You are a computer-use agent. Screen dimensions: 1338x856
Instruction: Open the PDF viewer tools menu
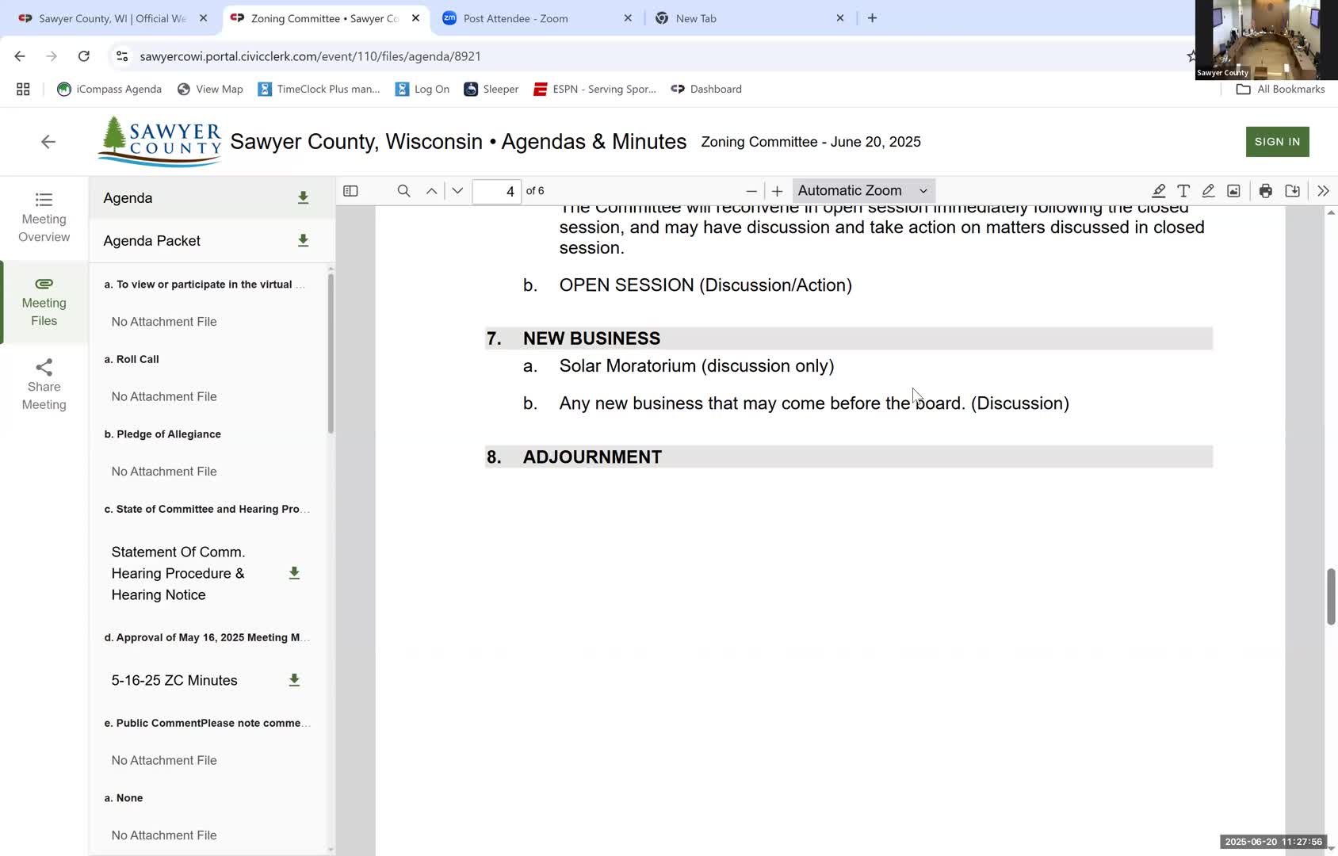1323,191
